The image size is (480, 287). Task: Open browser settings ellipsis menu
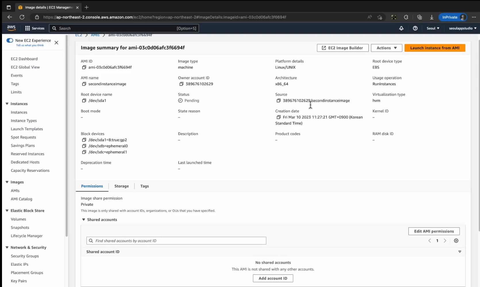[474, 17]
